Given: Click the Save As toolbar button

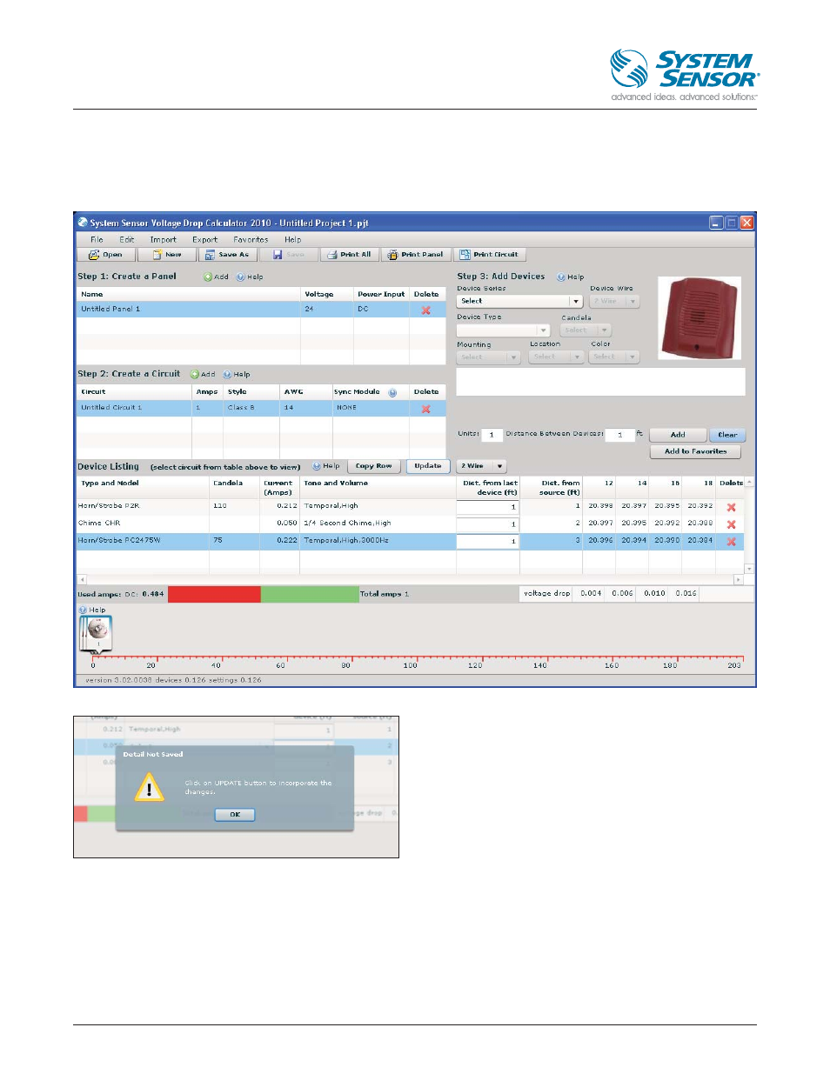Looking at the screenshot, I should pyautogui.click(x=228, y=255).
